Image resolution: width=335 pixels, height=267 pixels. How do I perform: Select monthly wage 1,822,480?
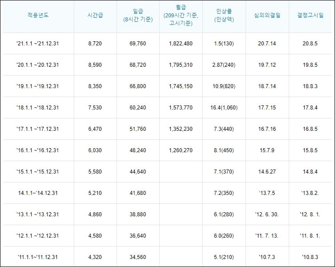[181, 44]
